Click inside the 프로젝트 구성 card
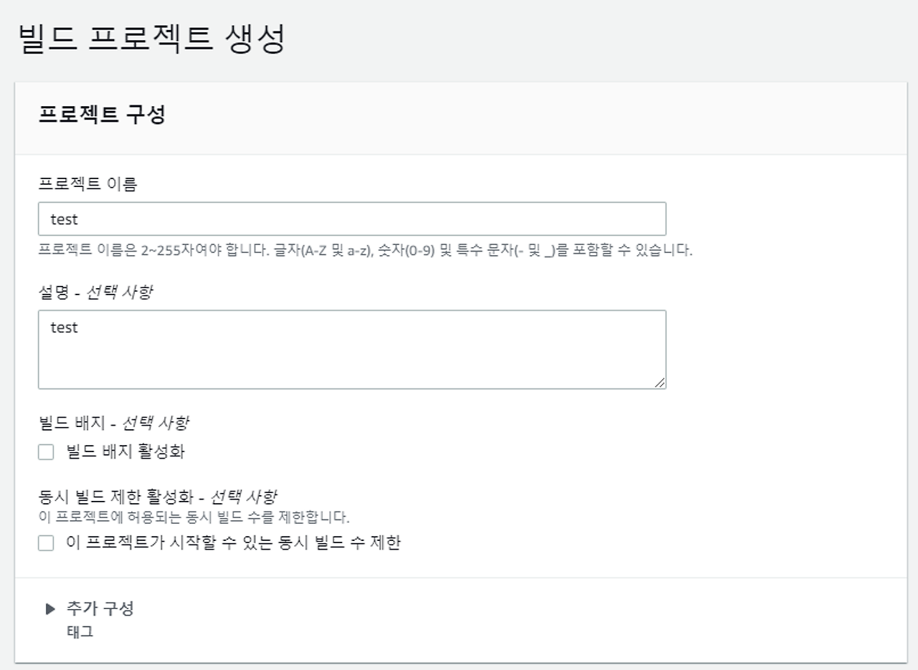The image size is (918, 670). 459,430
